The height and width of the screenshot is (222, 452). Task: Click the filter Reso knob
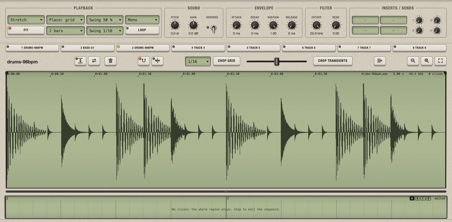click(336, 25)
